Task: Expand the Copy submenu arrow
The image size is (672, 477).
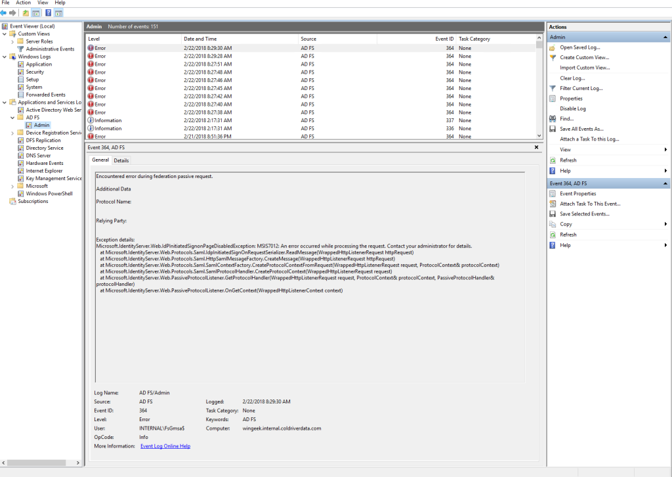Action: tap(665, 224)
